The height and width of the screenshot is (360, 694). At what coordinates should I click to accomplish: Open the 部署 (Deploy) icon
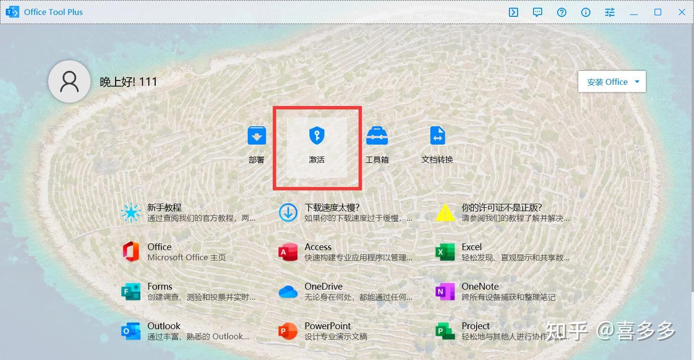pos(257,135)
